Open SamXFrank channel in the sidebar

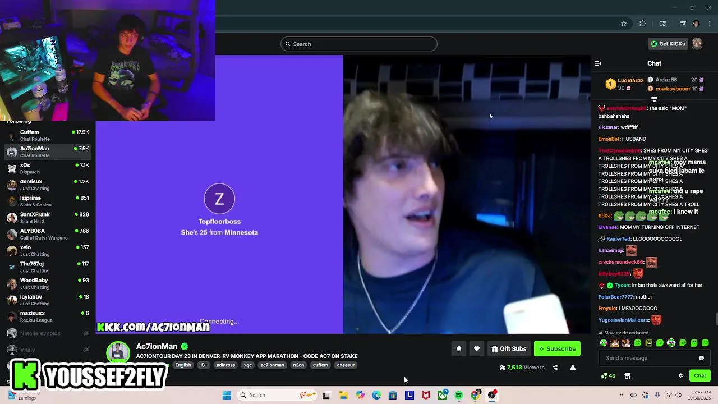pyautogui.click(x=48, y=218)
